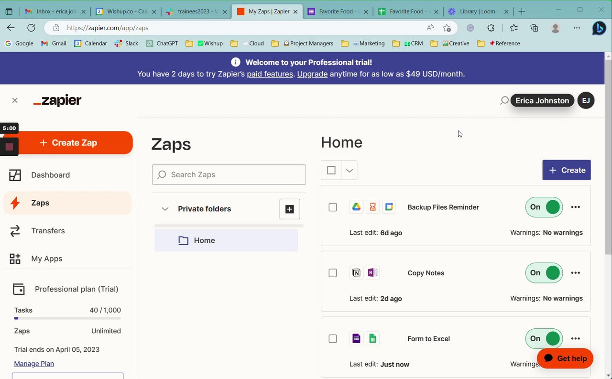Add a new private folder with plus icon

(290, 209)
